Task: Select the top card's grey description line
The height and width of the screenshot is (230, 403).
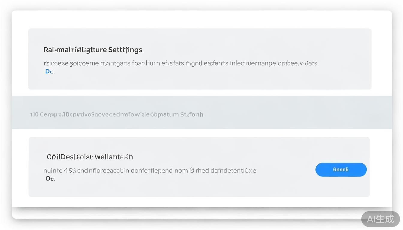Action: point(180,63)
